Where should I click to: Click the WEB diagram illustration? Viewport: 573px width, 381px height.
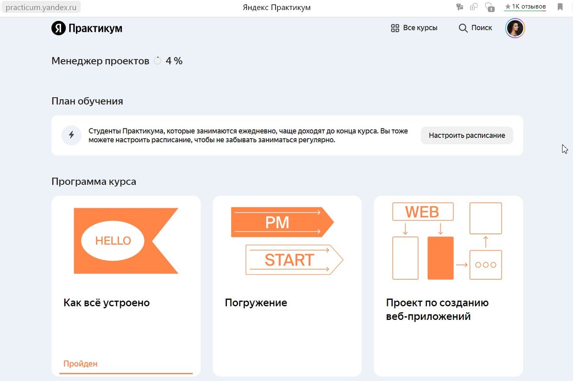(x=447, y=241)
